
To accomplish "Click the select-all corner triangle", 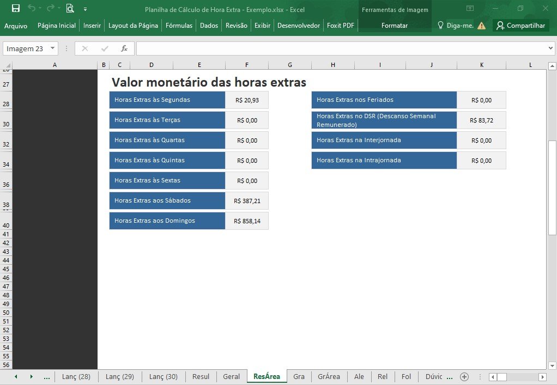I will [7, 65].
